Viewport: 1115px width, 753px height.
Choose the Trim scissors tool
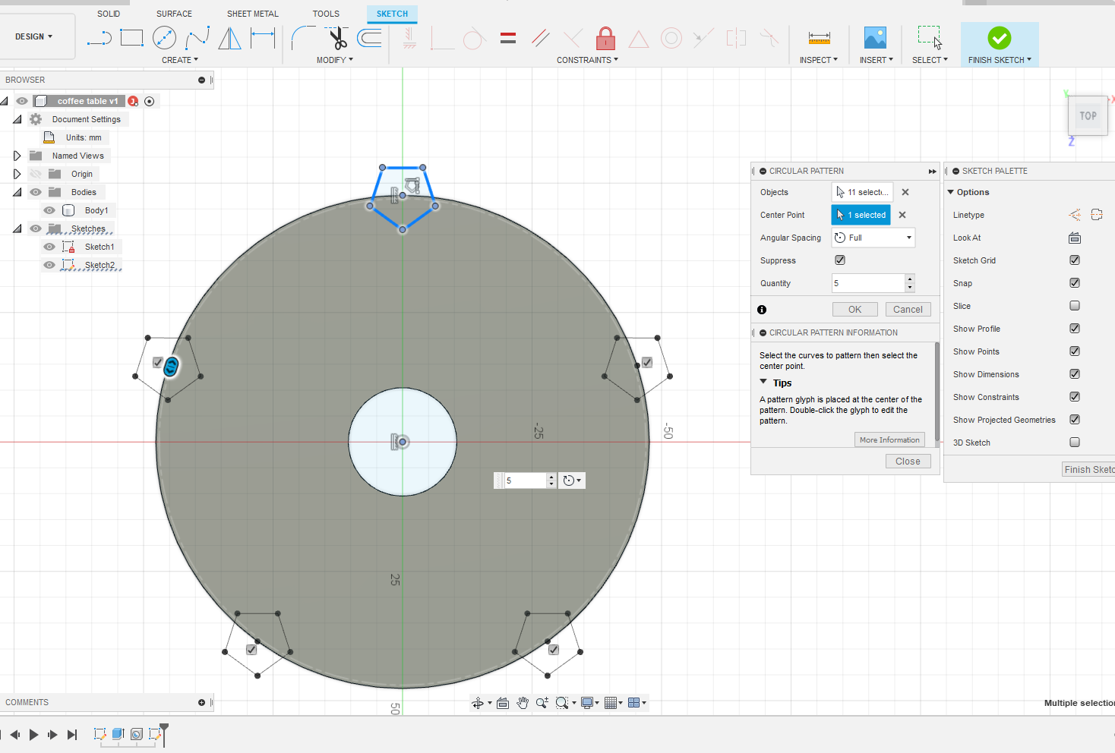[337, 38]
